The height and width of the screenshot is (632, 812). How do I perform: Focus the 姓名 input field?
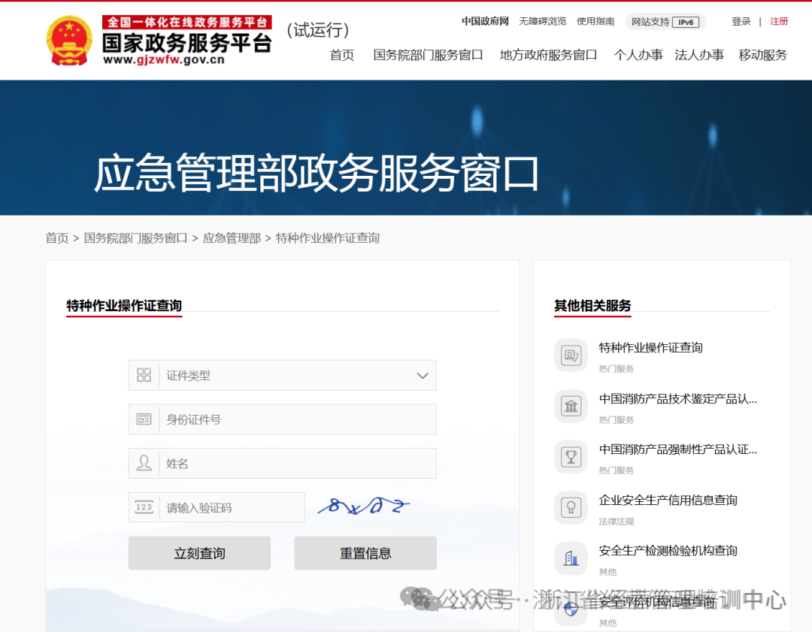point(282,463)
